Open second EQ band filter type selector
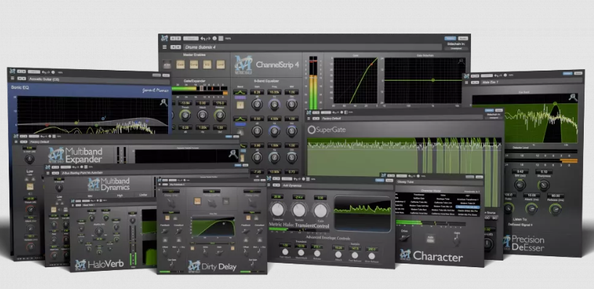This screenshot has width=594, height=289. pos(240,119)
